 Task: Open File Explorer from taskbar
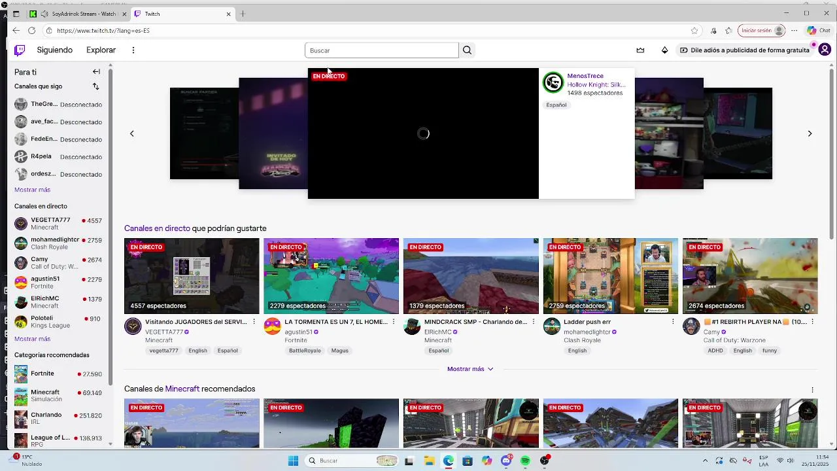tap(429, 461)
